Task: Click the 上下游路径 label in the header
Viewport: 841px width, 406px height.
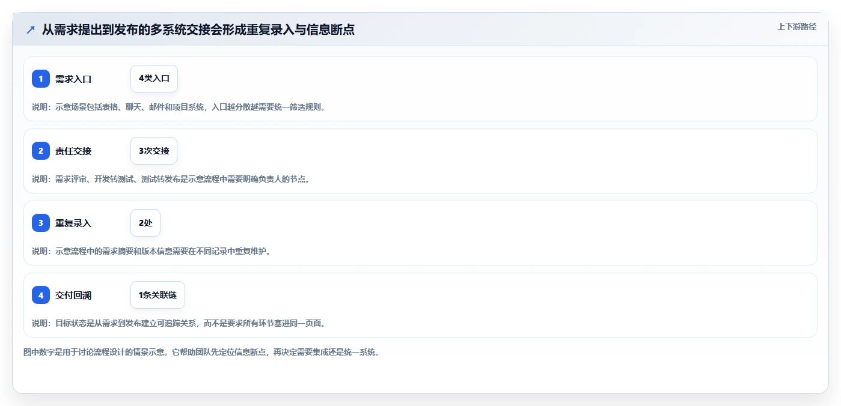Action: click(x=797, y=26)
